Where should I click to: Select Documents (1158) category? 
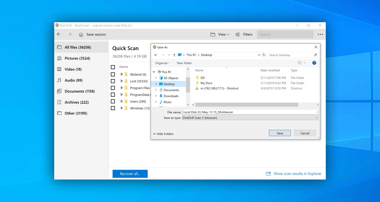81,91
